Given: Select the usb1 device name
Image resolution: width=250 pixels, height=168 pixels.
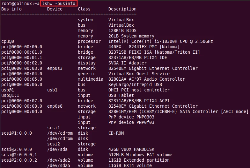Looking at the screenshot, I should (52, 90).
